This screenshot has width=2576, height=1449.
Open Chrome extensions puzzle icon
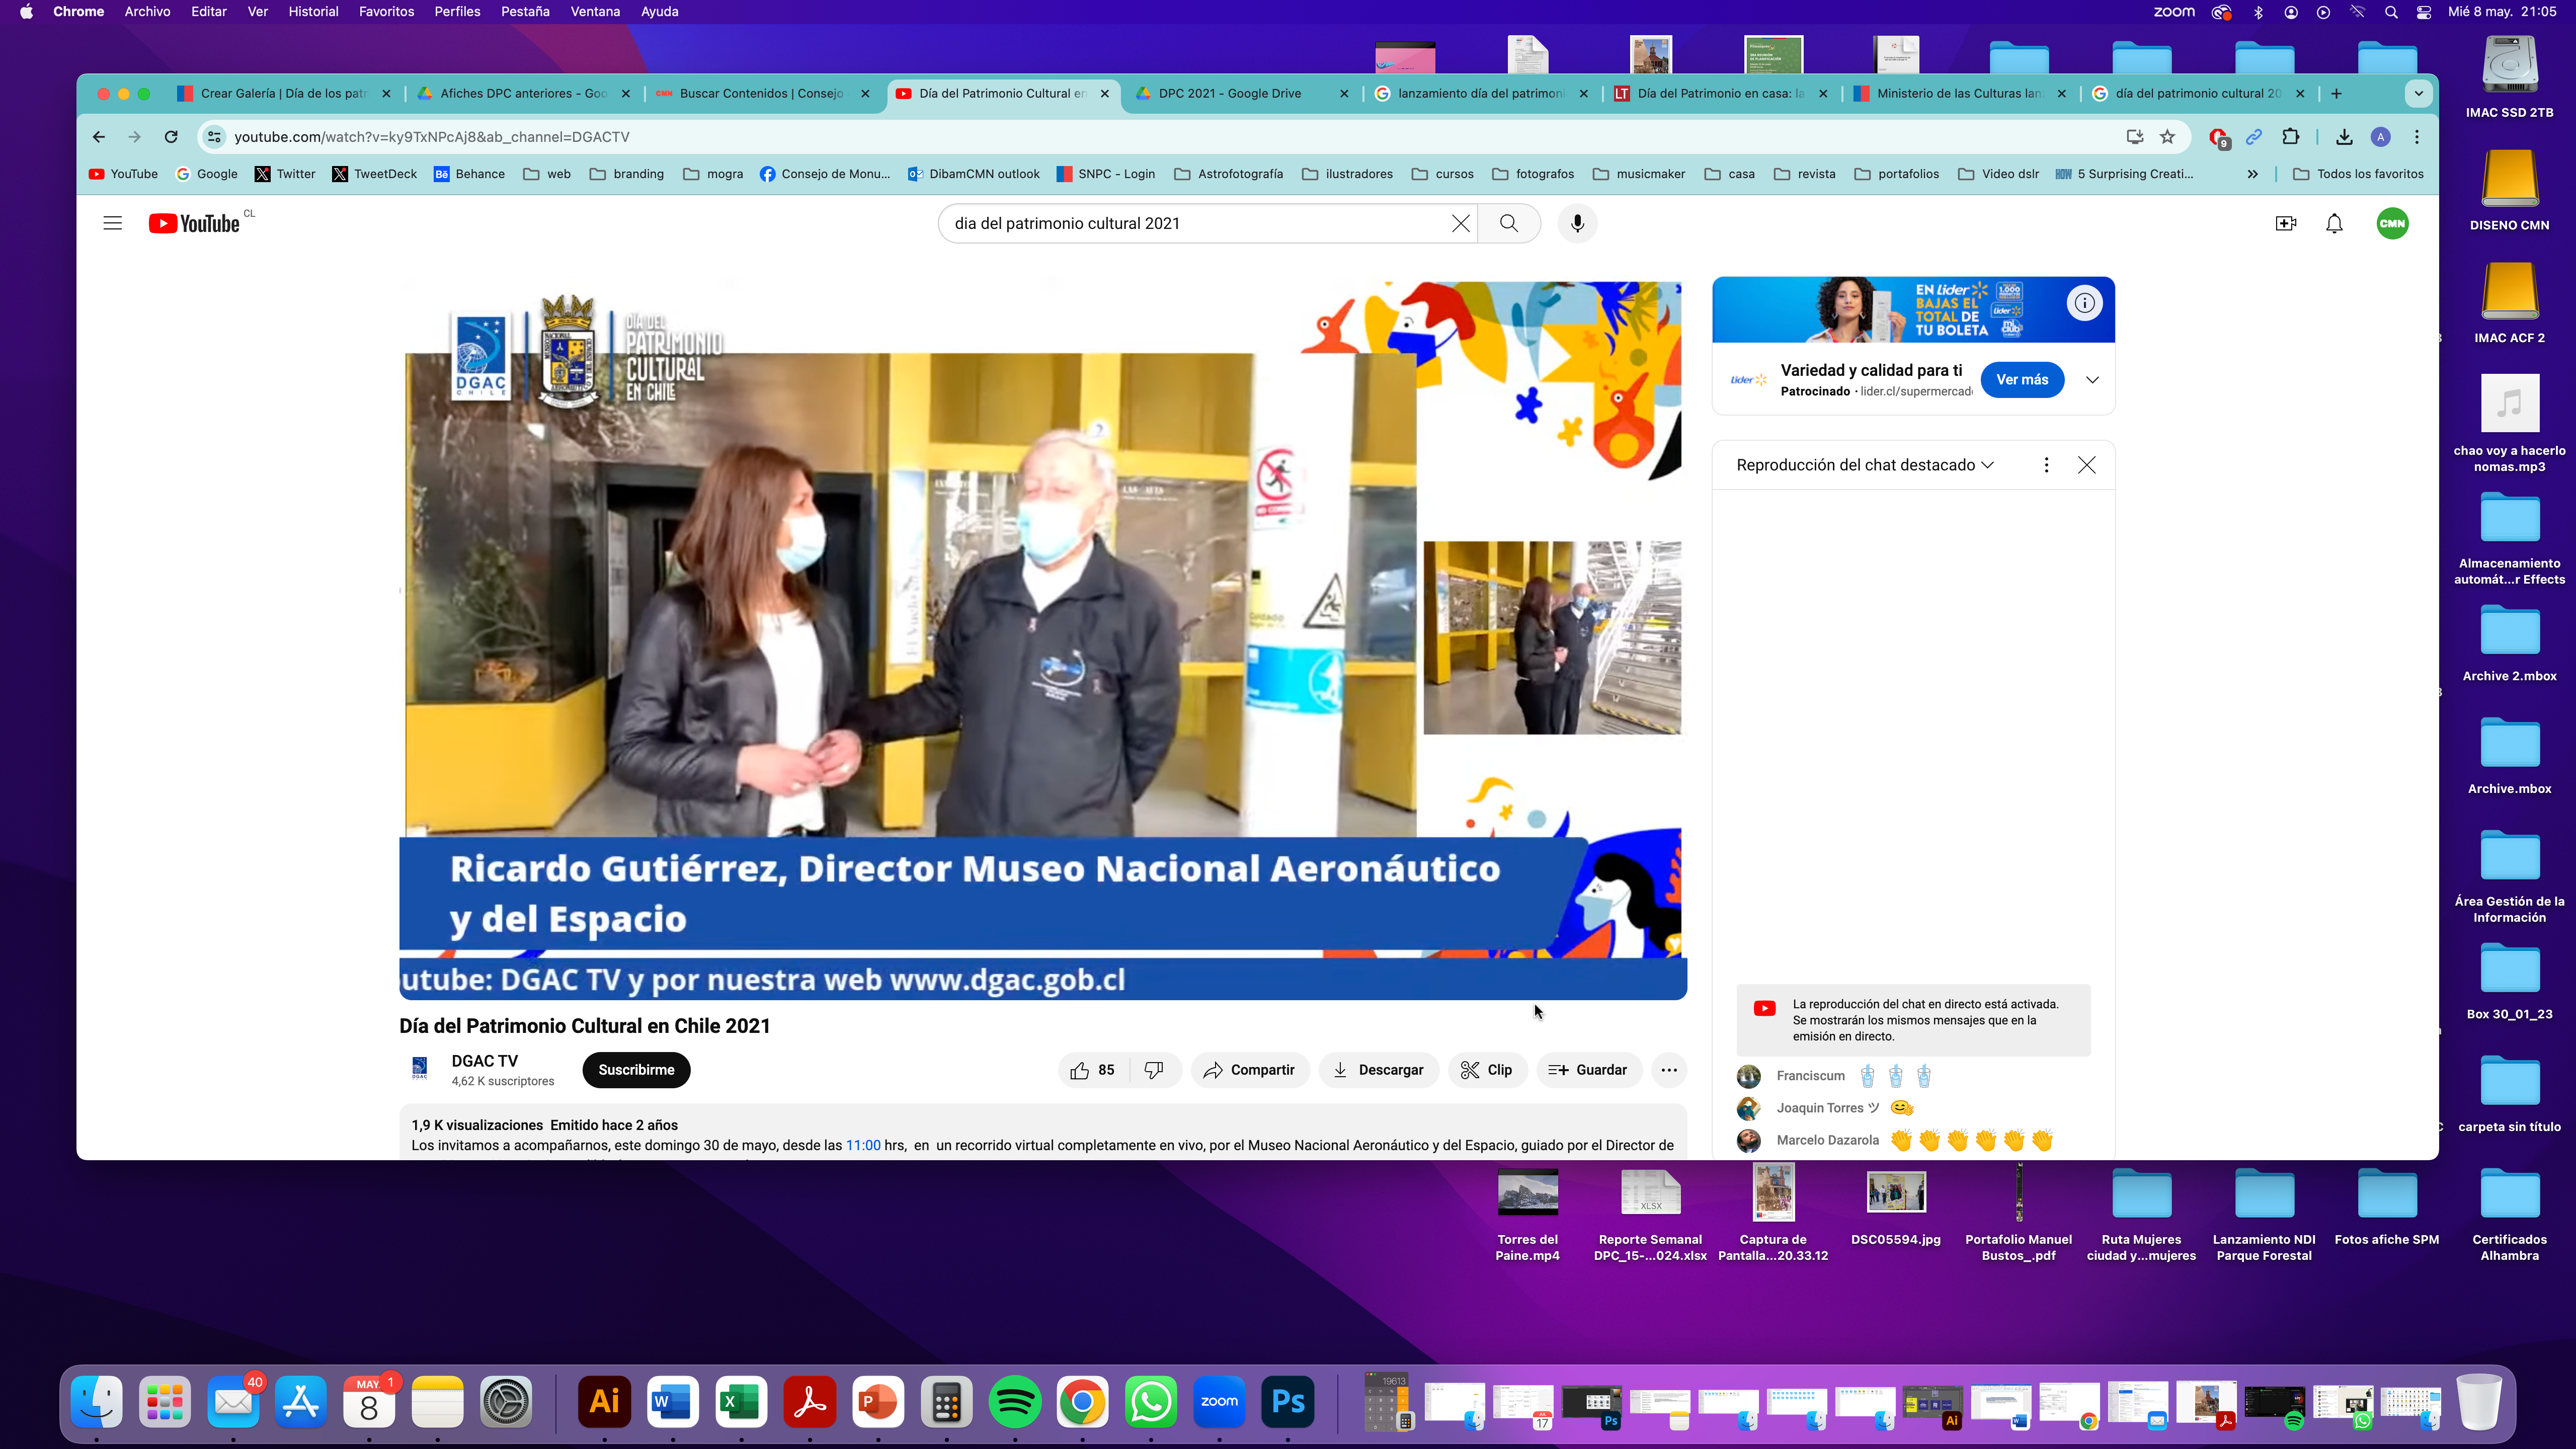pyautogui.click(x=2290, y=137)
